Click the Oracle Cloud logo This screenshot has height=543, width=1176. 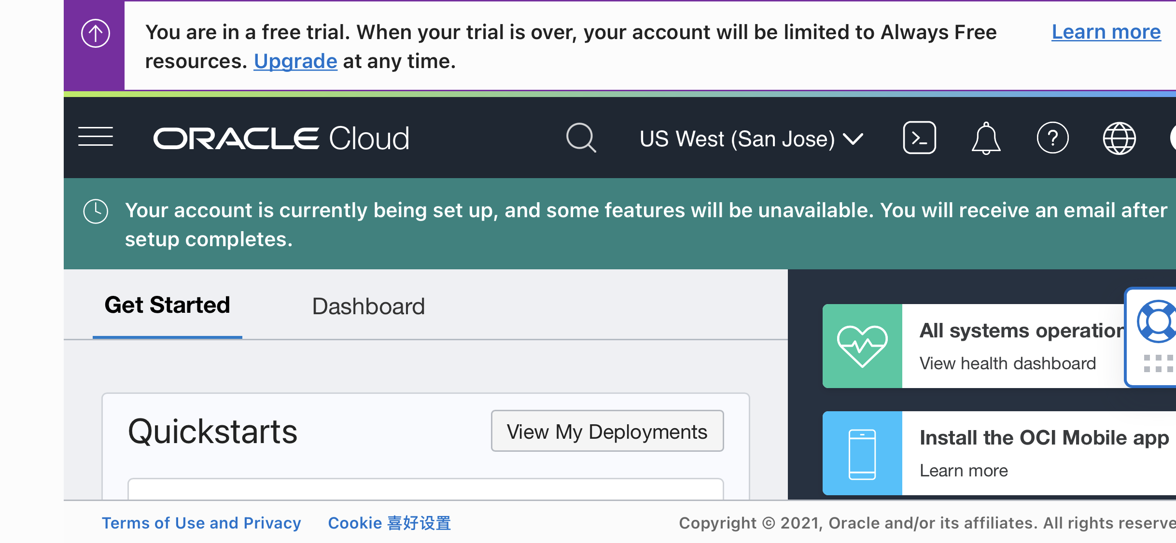(x=281, y=139)
